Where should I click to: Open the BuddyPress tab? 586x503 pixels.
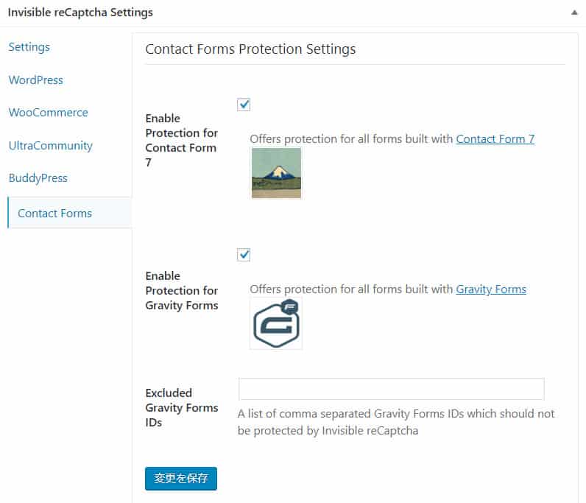point(38,177)
